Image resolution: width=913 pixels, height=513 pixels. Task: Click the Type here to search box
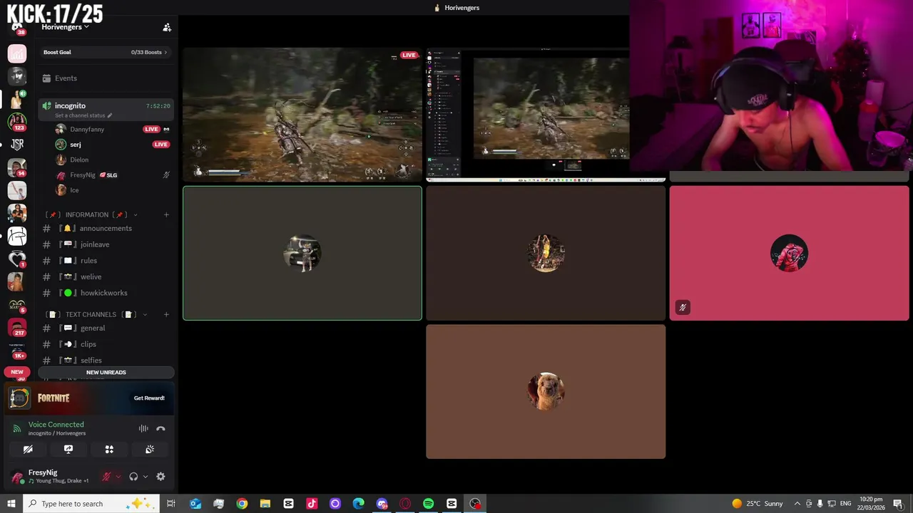91,504
